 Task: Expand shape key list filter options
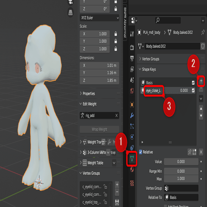(142, 142)
